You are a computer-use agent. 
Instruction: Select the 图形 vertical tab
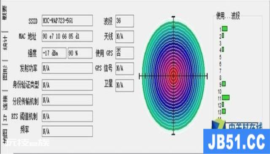click(x=5, y=73)
